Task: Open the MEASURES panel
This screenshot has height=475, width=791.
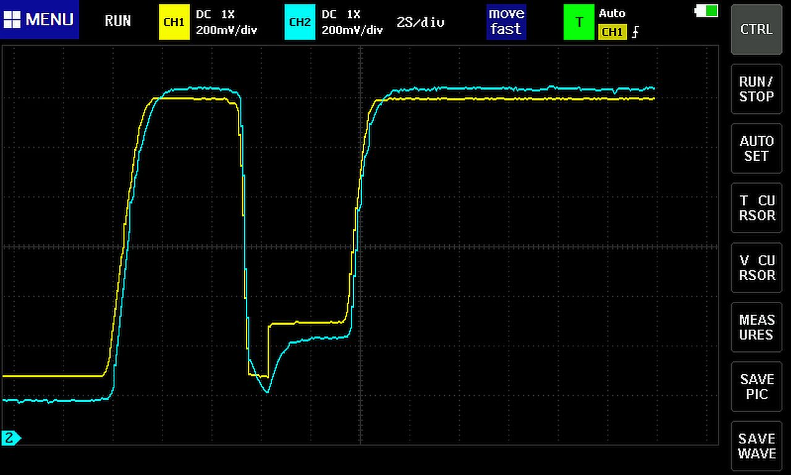Action: (756, 327)
